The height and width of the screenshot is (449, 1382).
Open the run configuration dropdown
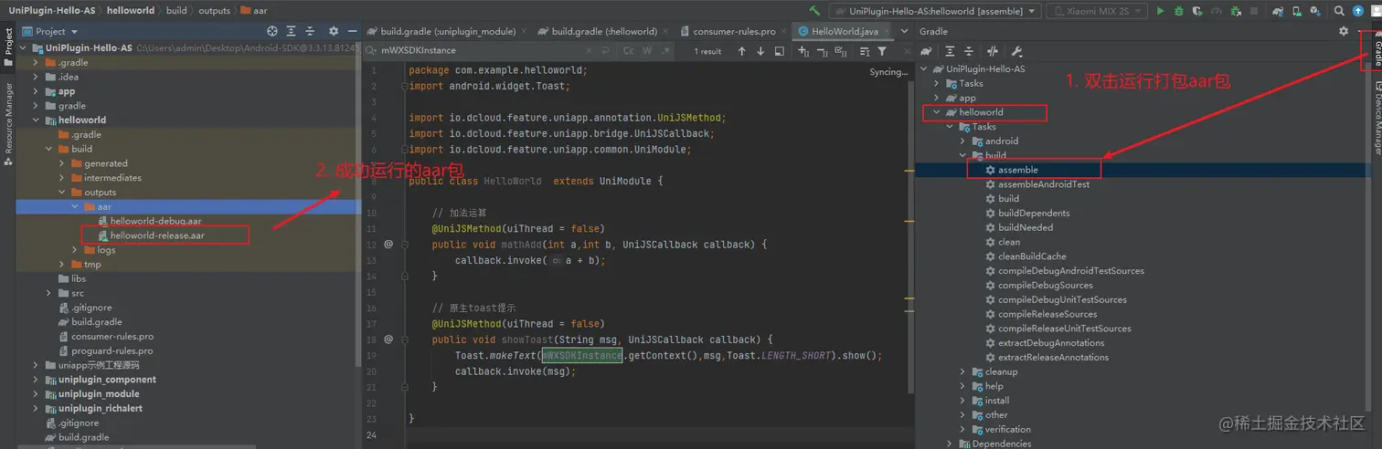935,11
